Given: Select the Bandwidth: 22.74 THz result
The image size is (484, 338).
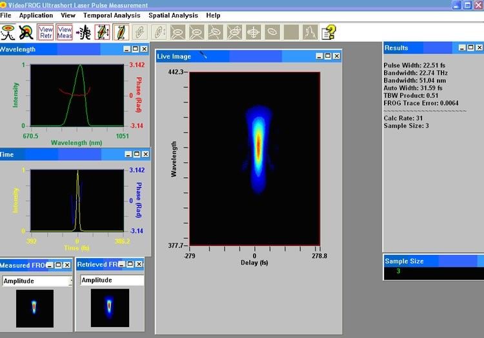Looking at the screenshot, I should coord(416,73).
